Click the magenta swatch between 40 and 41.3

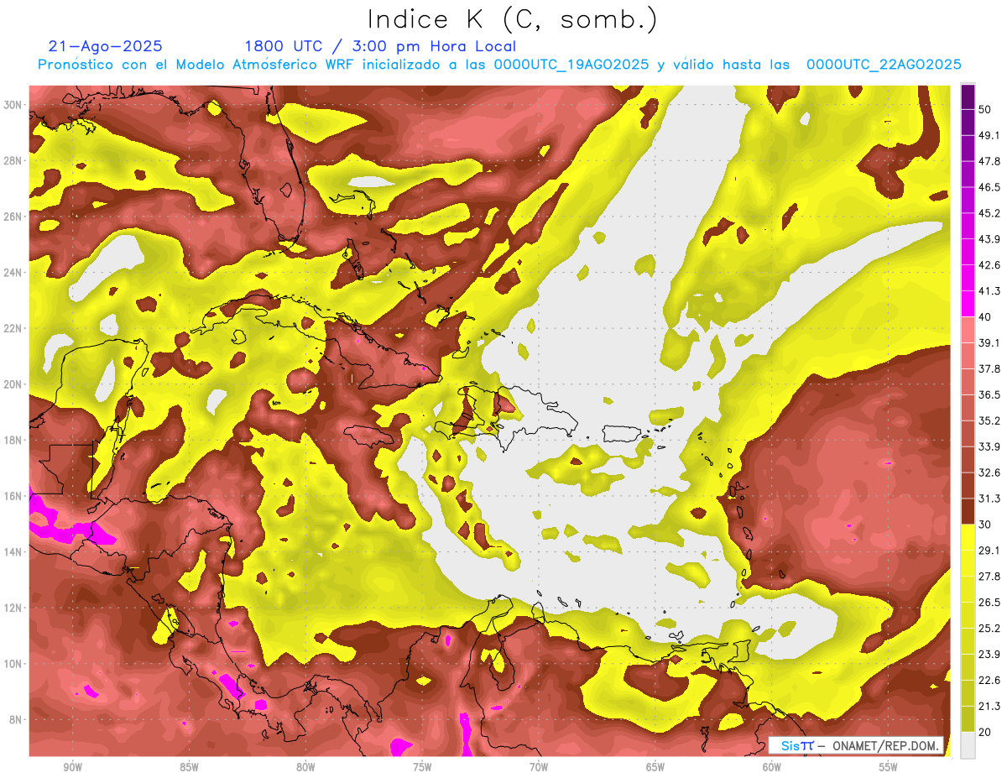click(x=968, y=302)
